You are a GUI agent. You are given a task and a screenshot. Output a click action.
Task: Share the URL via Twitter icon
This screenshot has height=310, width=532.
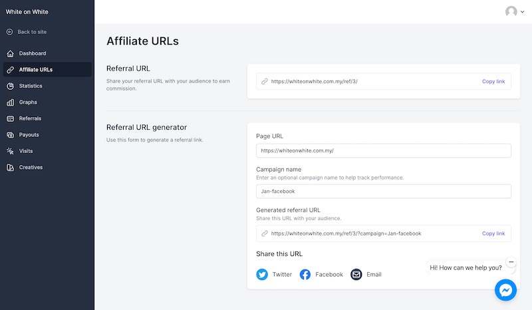262,274
